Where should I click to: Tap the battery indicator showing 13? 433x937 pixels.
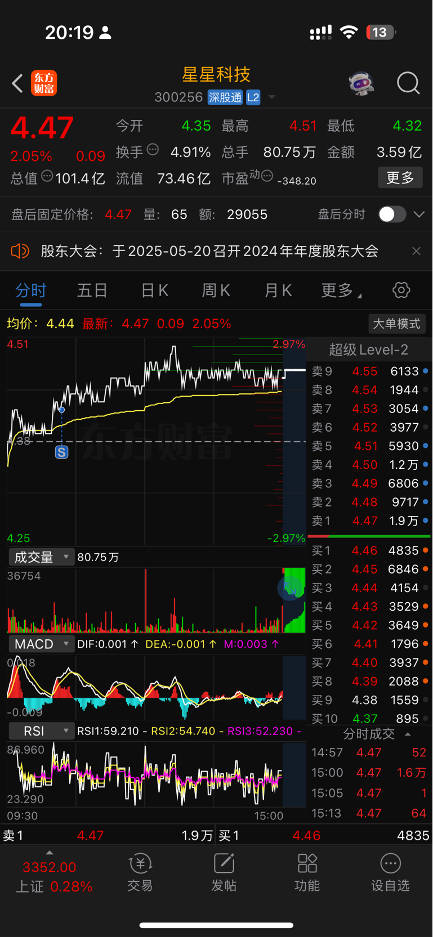click(381, 32)
